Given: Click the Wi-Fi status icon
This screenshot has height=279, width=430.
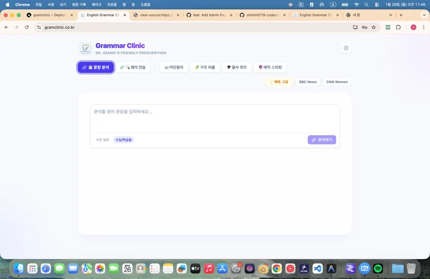Looking at the screenshot, I should tap(356, 5).
